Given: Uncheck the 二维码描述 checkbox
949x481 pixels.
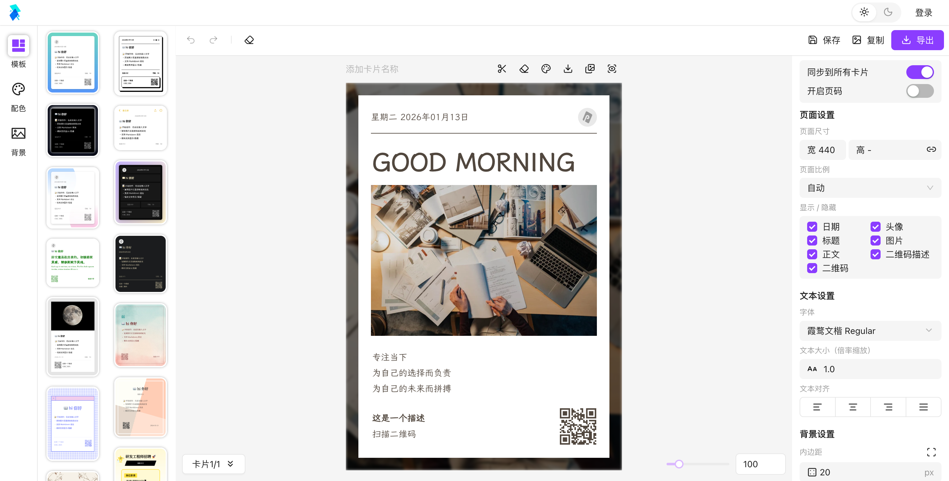Looking at the screenshot, I should pyautogui.click(x=875, y=254).
